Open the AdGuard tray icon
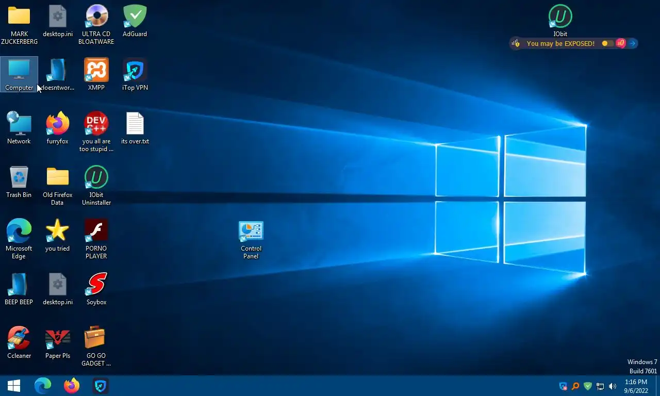Screen dimensions: 660x396 (x=588, y=386)
